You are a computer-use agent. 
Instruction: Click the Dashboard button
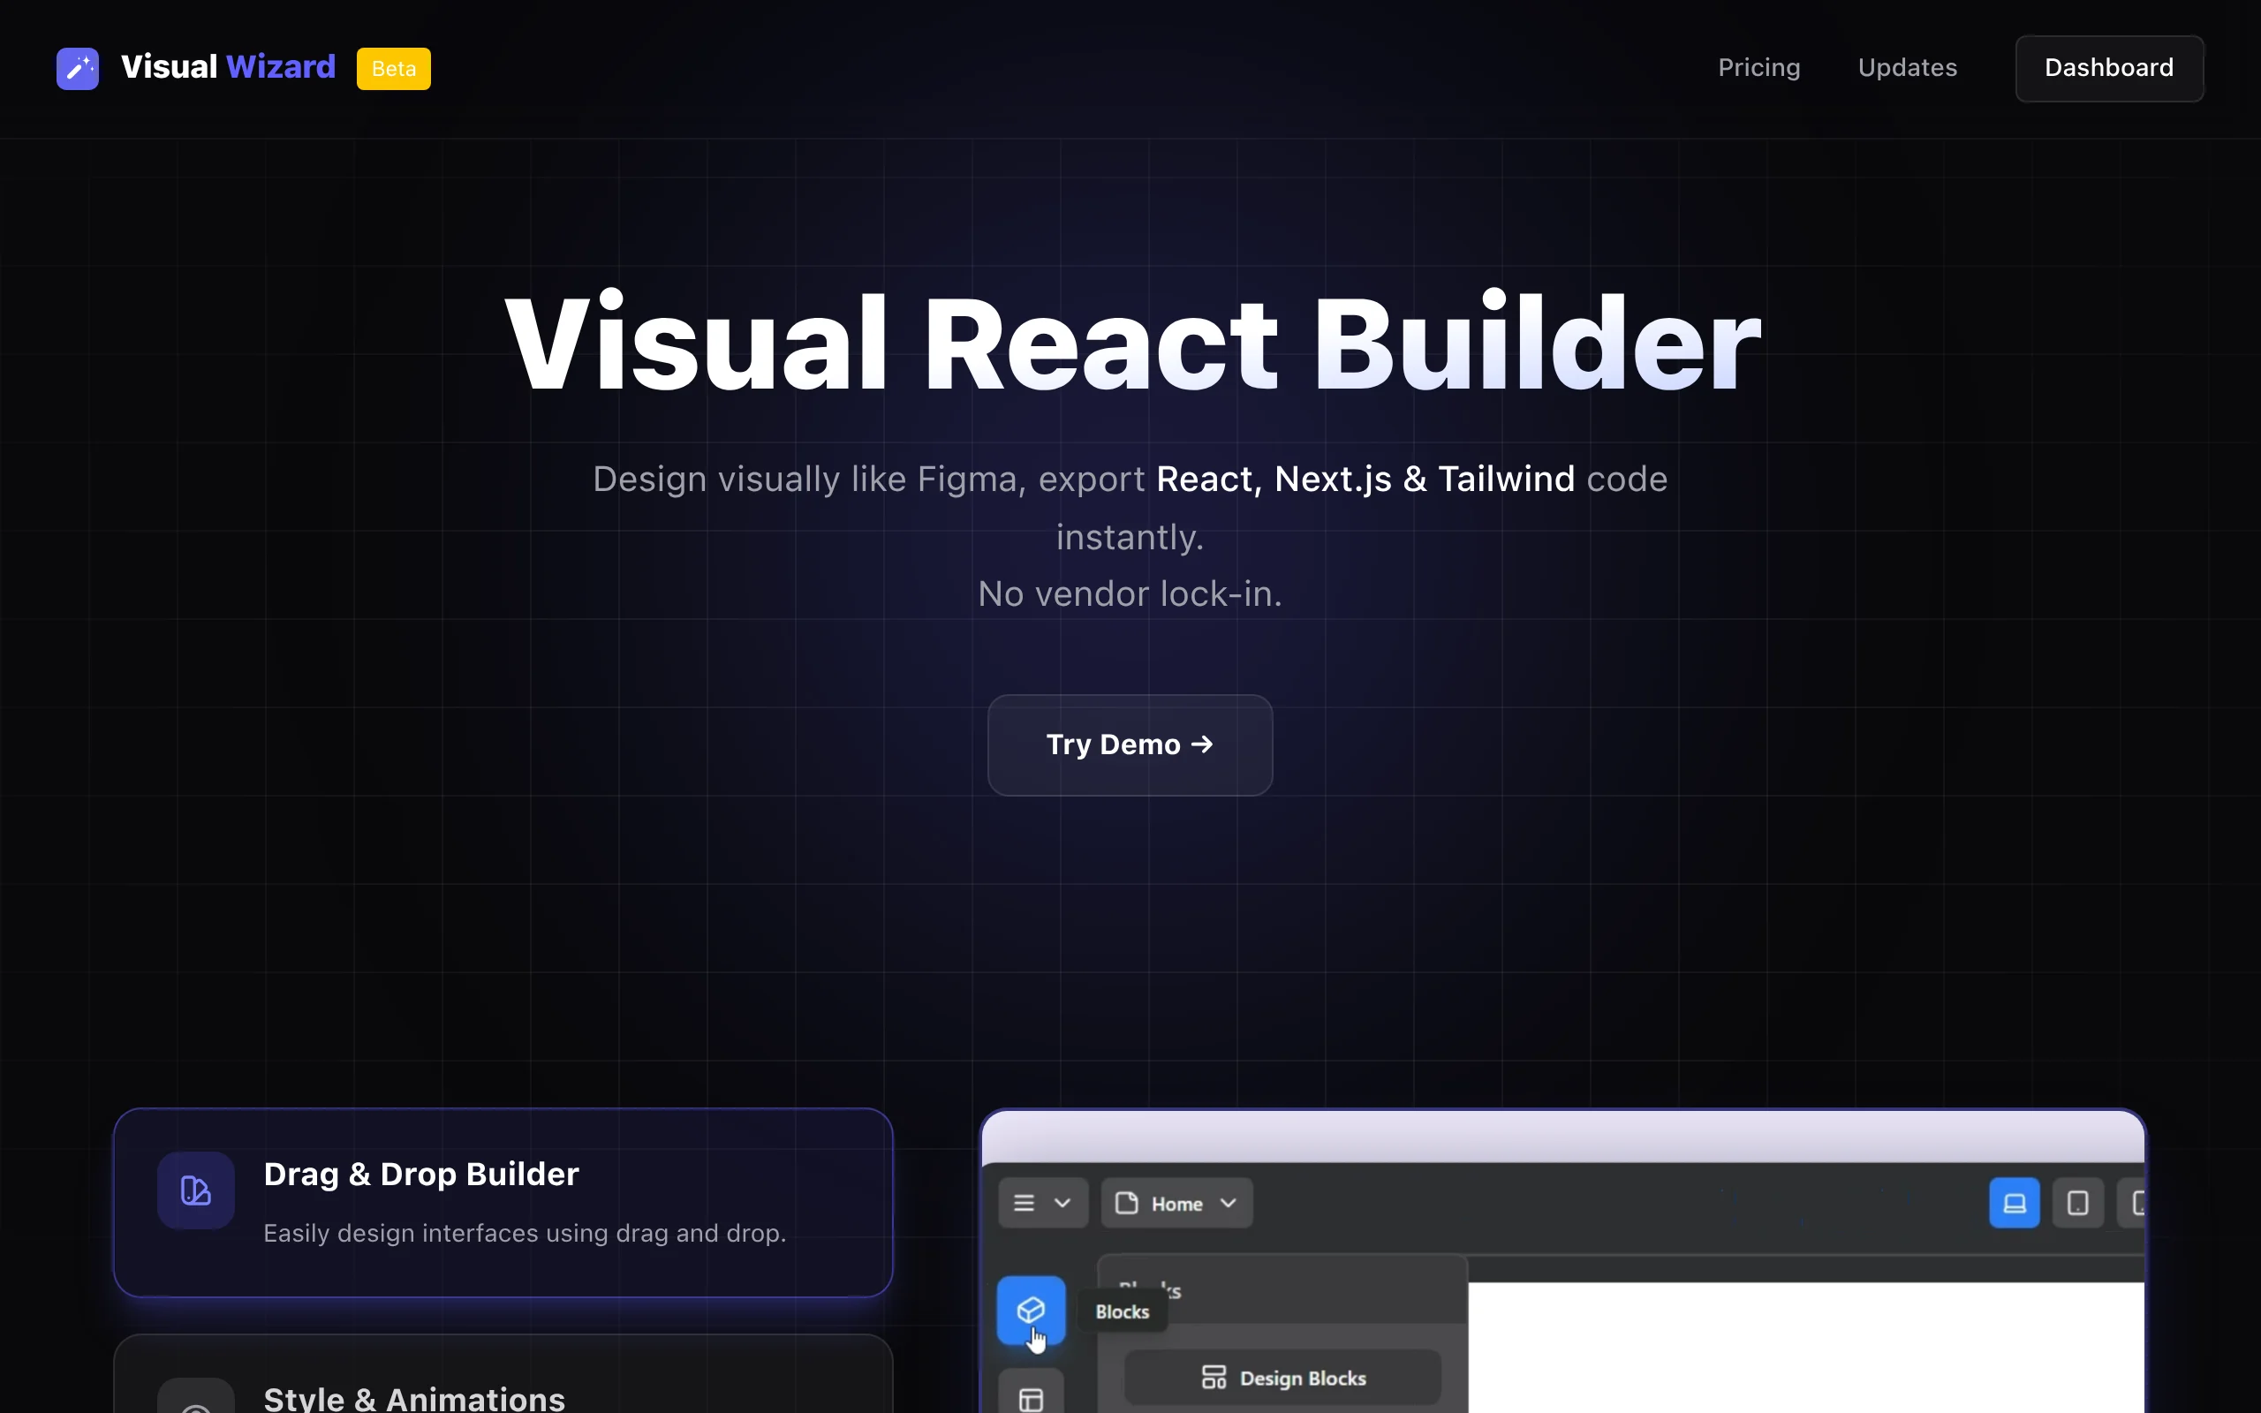[x=2109, y=68]
